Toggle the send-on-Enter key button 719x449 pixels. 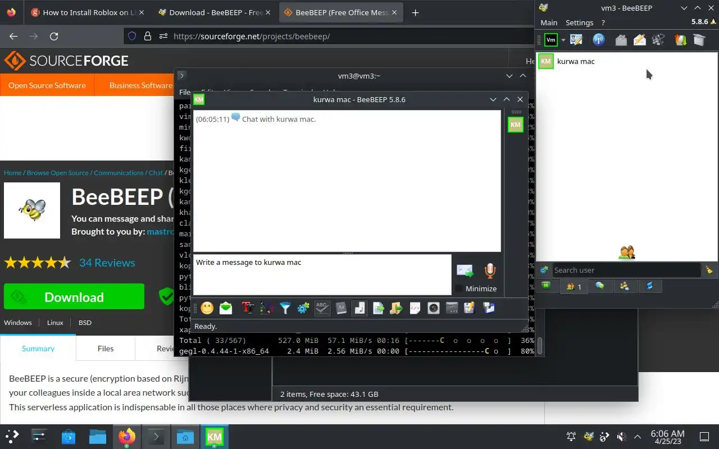[359, 308]
